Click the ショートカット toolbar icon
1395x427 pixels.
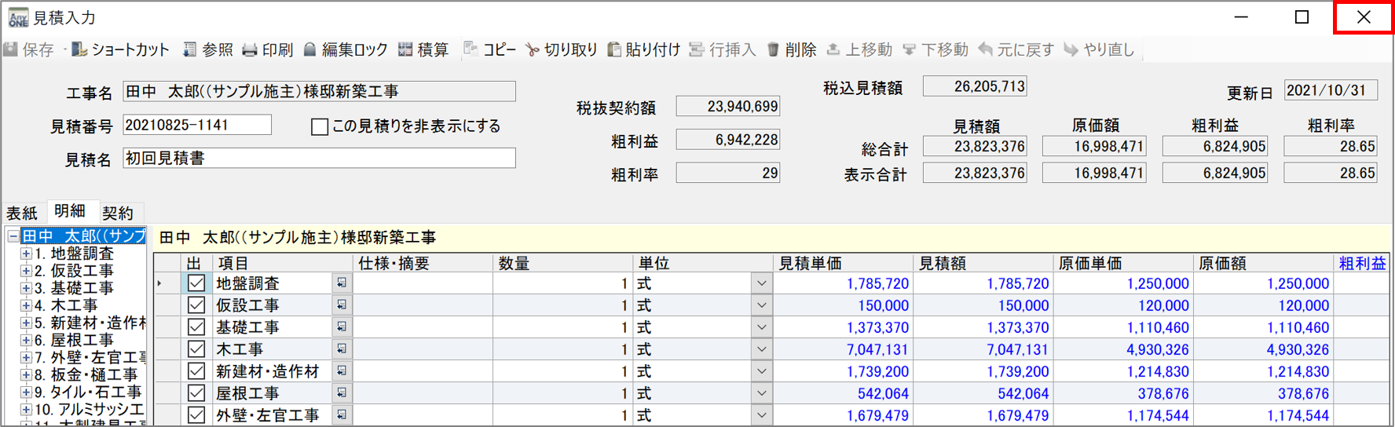pos(79,49)
